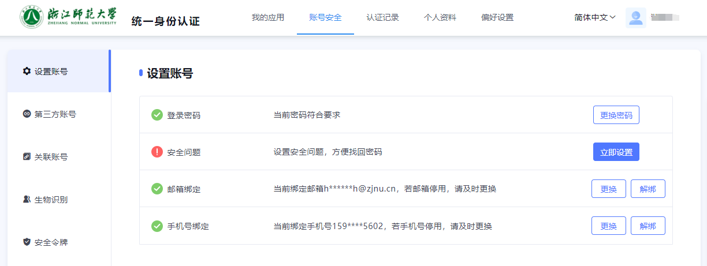Click the green check icon beside 邮箱绑定
707x266 pixels.
tap(157, 189)
